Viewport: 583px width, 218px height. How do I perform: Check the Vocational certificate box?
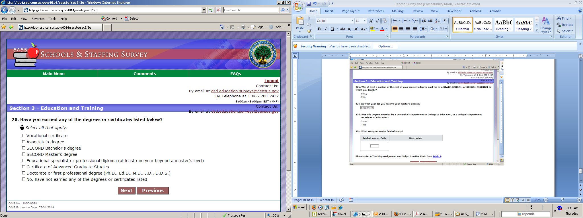coord(24,135)
